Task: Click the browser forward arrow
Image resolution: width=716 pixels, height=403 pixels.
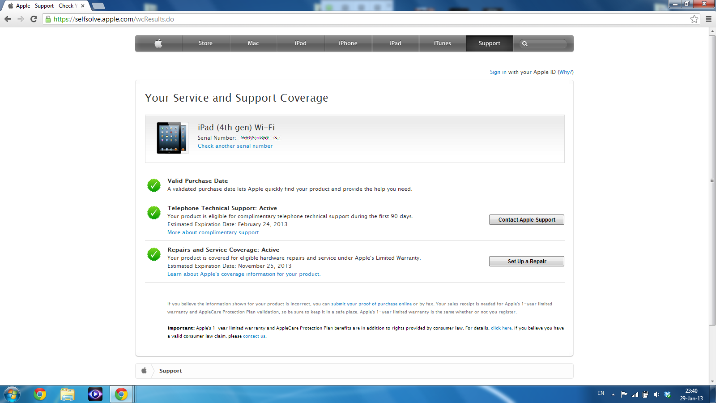Action: click(21, 19)
